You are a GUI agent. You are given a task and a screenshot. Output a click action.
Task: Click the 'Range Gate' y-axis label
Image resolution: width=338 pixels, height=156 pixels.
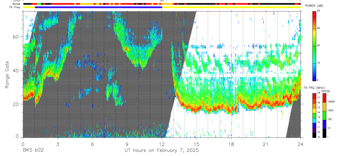coord(7,75)
